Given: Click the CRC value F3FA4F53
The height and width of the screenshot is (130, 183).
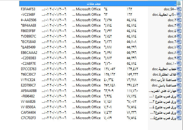Looking at the screenshot, I should (x=28, y=9).
